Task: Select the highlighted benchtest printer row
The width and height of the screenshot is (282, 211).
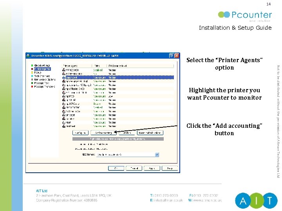Action: (118, 77)
